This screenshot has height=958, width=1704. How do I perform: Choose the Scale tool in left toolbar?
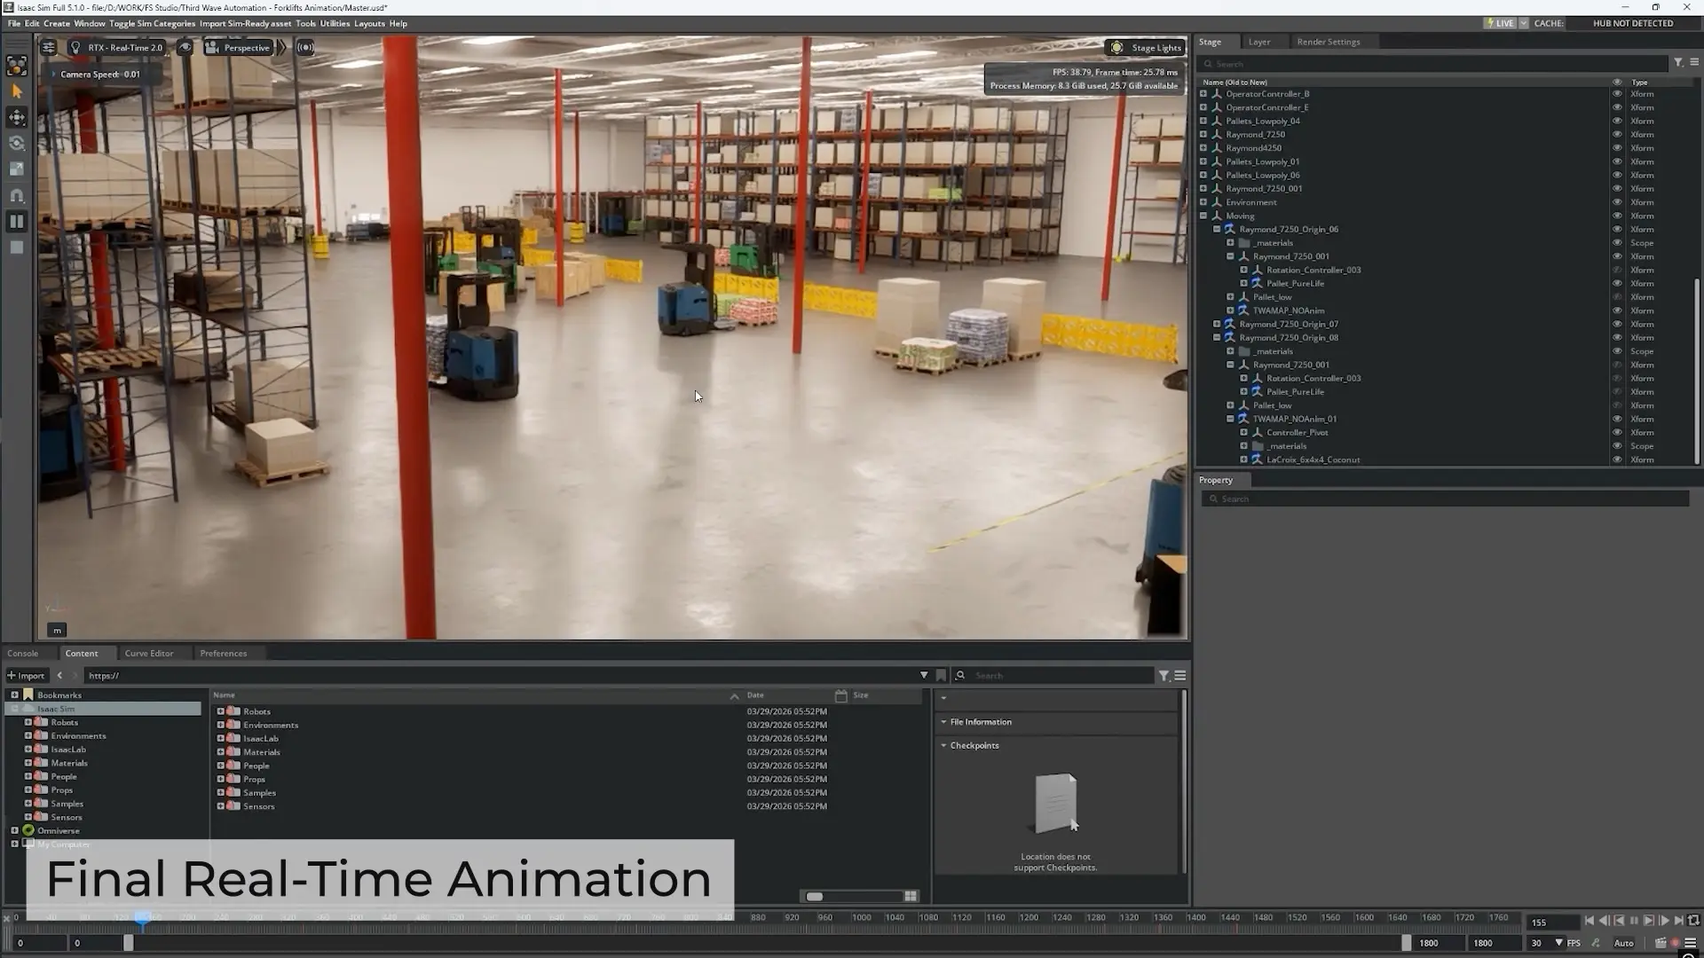pyautogui.click(x=17, y=169)
